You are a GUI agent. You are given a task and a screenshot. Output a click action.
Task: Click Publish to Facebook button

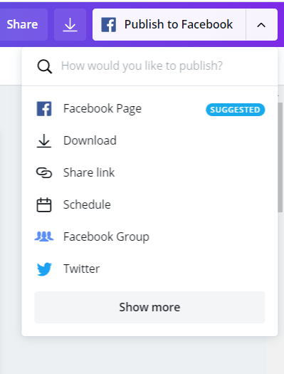(169, 24)
